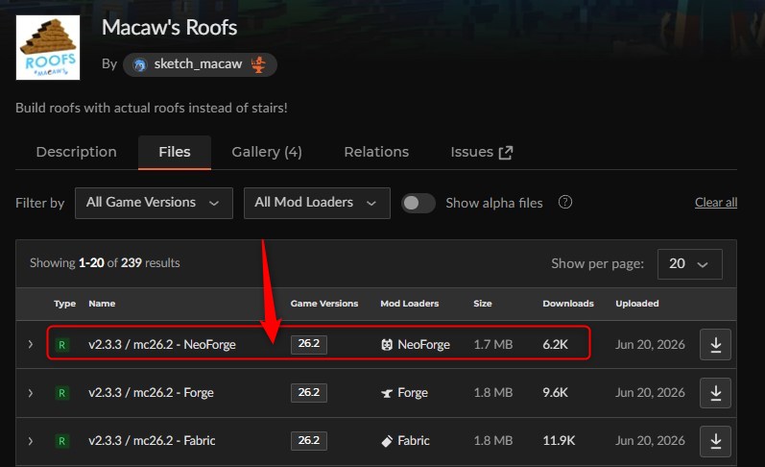Click the help icon beside Show alpha files
The height and width of the screenshot is (467, 765).
point(565,202)
